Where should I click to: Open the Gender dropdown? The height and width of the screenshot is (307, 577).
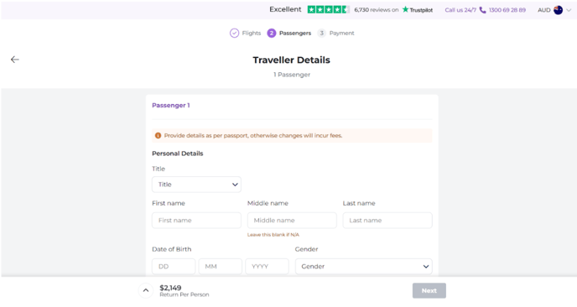point(364,267)
